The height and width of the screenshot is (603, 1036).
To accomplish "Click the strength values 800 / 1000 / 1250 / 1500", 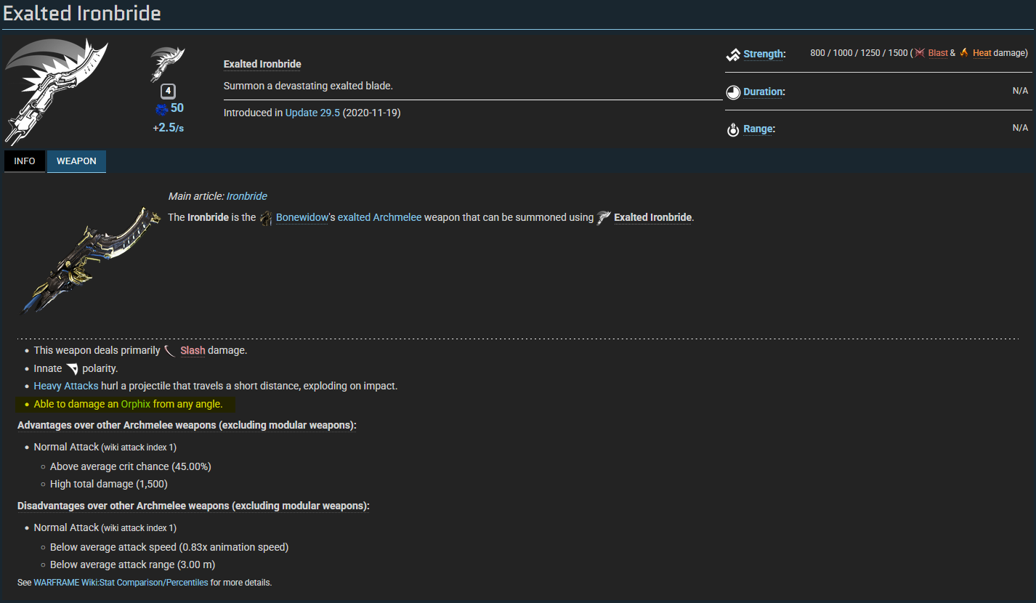I will point(859,53).
